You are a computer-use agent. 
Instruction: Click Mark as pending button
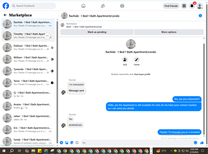coord(97,32)
